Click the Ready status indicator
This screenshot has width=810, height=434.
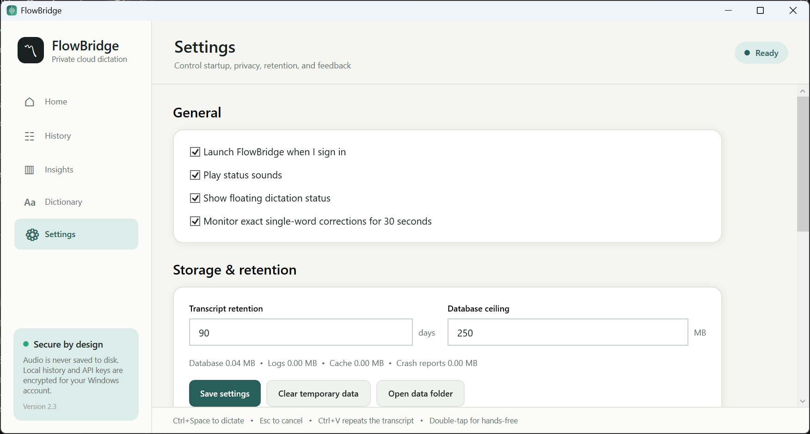[x=761, y=53]
